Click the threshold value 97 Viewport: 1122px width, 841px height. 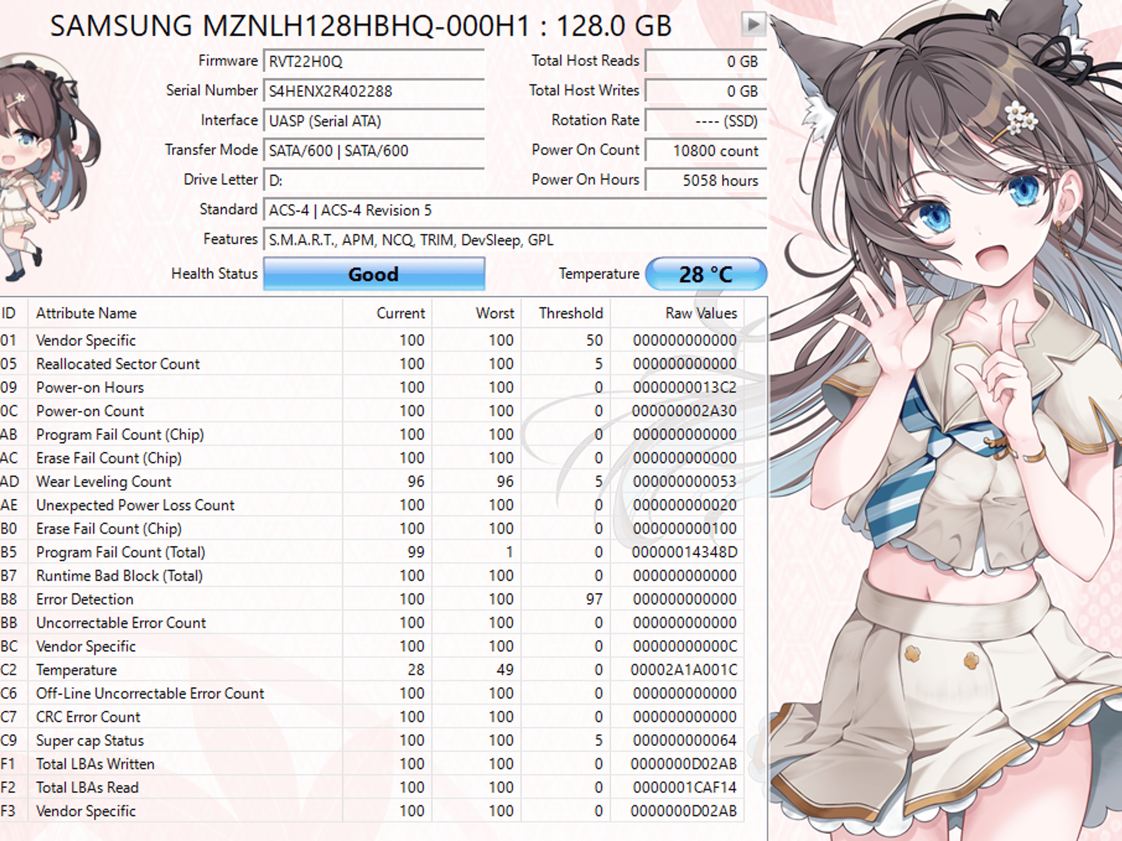click(594, 600)
